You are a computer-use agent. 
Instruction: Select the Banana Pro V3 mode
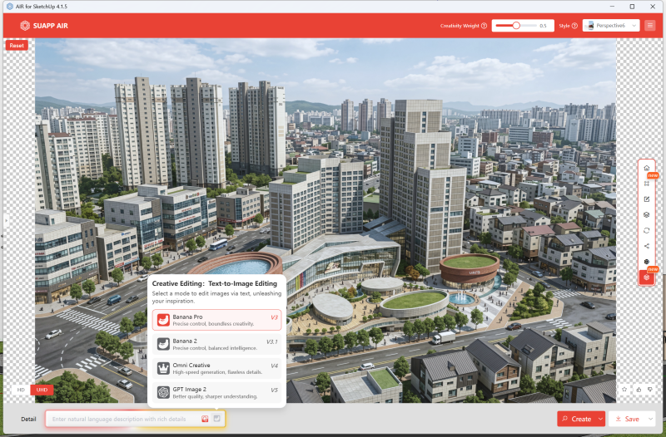[216, 320]
